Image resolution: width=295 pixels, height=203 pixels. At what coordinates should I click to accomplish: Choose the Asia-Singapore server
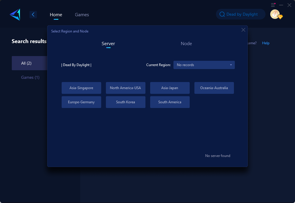click(x=81, y=88)
